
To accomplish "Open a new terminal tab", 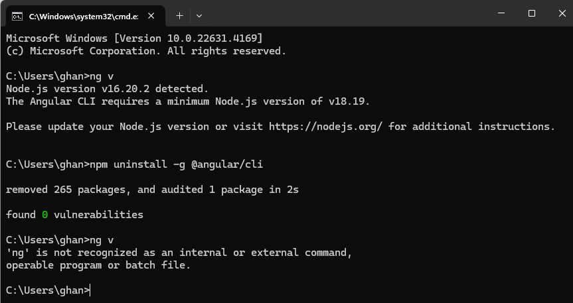I will coord(179,16).
